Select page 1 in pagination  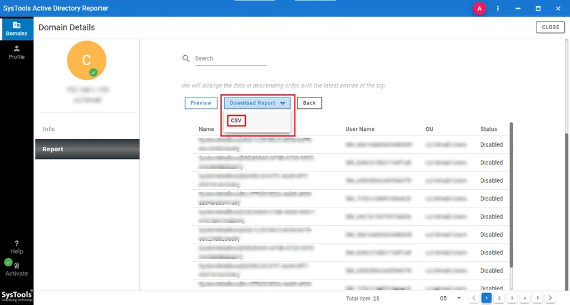pyautogui.click(x=486, y=298)
